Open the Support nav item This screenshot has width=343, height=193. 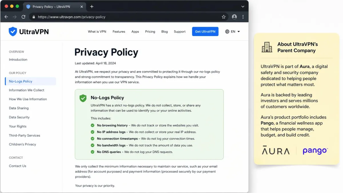pyautogui.click(x=180, y=31)
